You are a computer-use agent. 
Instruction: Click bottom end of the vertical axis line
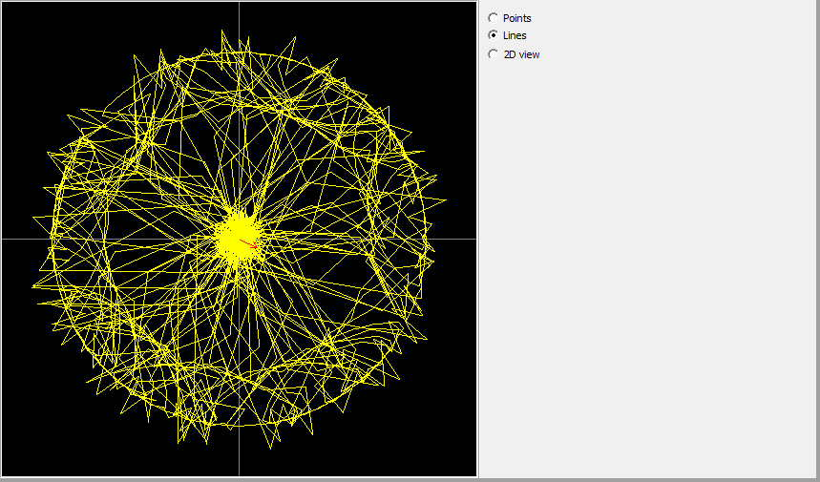click(239, 472)
